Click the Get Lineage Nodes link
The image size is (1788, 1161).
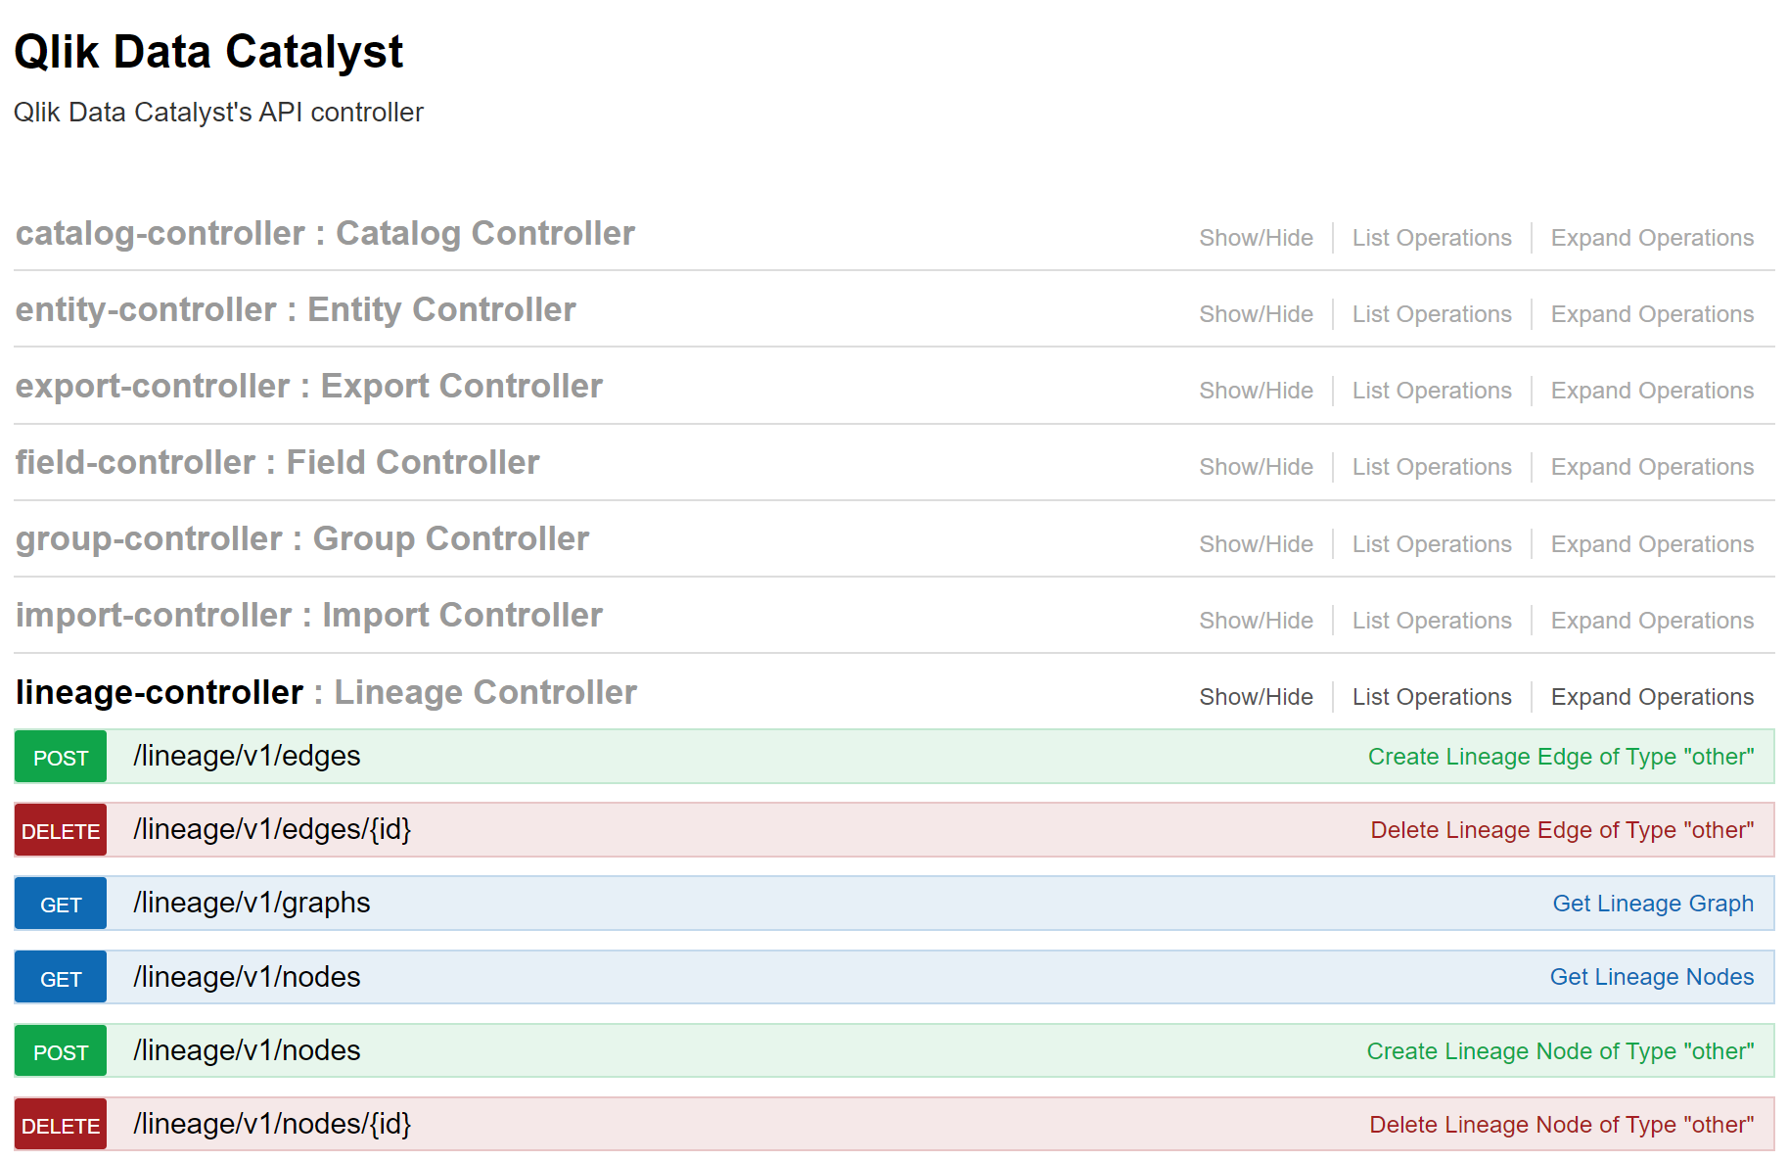coord(1651,976)
